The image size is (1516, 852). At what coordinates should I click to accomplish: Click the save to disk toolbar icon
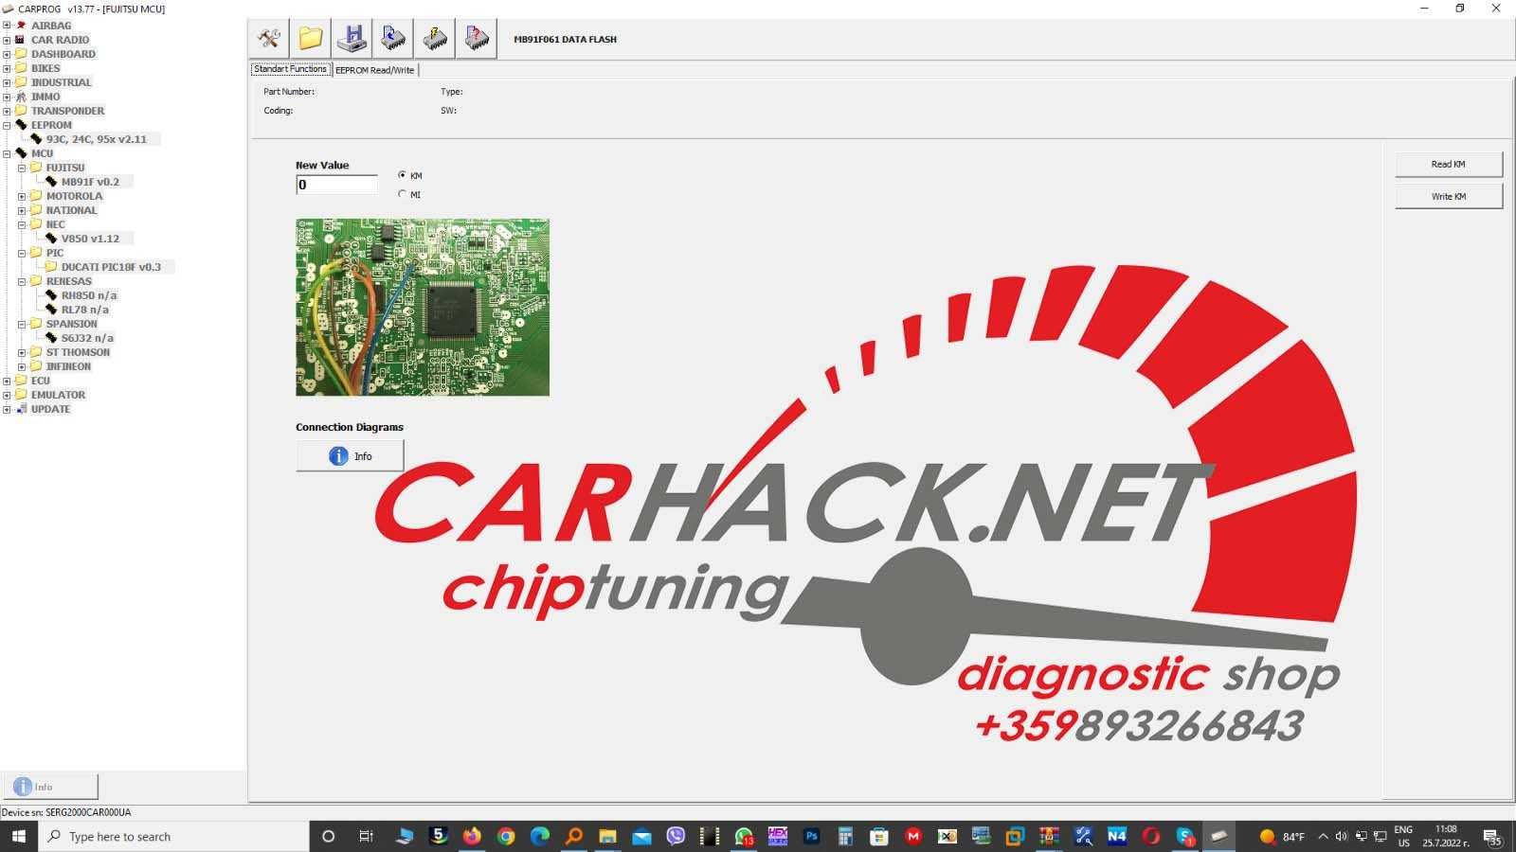352,39
